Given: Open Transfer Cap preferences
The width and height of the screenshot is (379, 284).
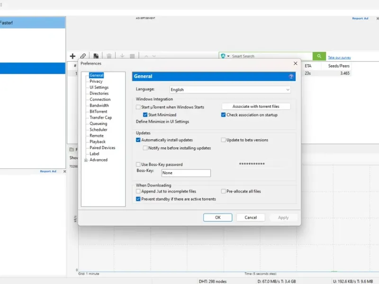Looking at the screenshot, I should click(101, 117).
